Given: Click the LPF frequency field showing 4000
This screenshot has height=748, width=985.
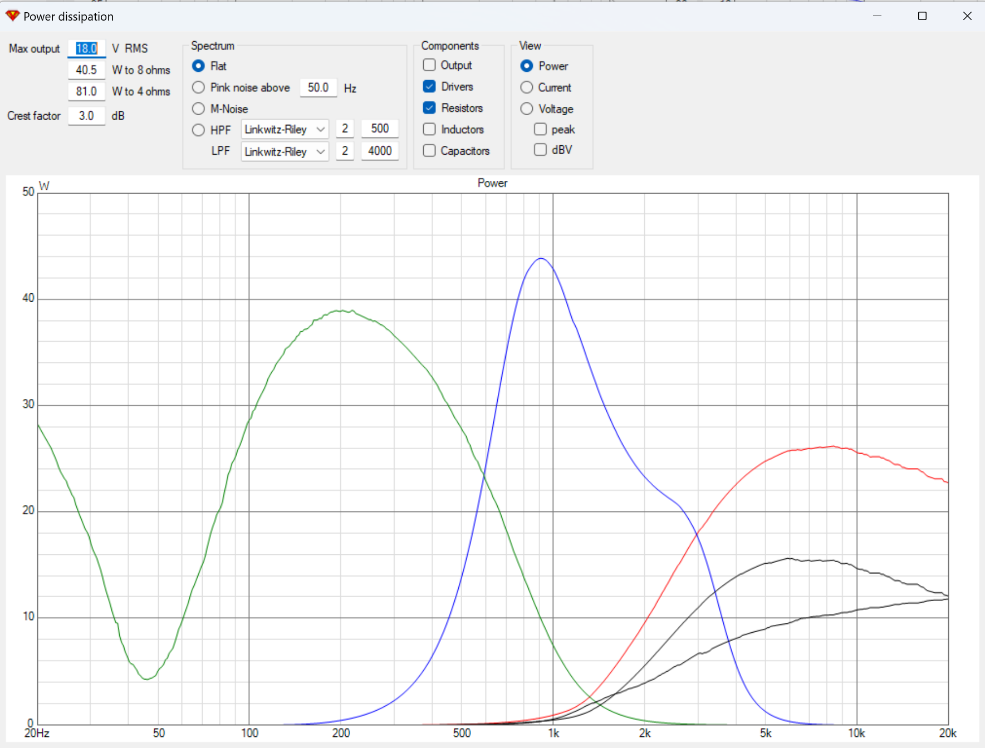Looking at the screenshot, I should [380, 151].
